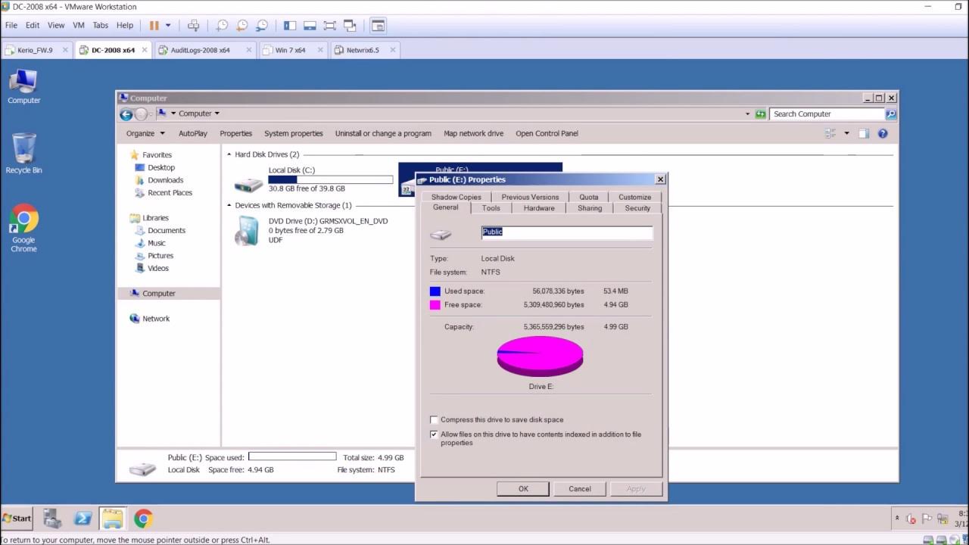
Task: Open the Documents library
Action: tap(167, 230)
